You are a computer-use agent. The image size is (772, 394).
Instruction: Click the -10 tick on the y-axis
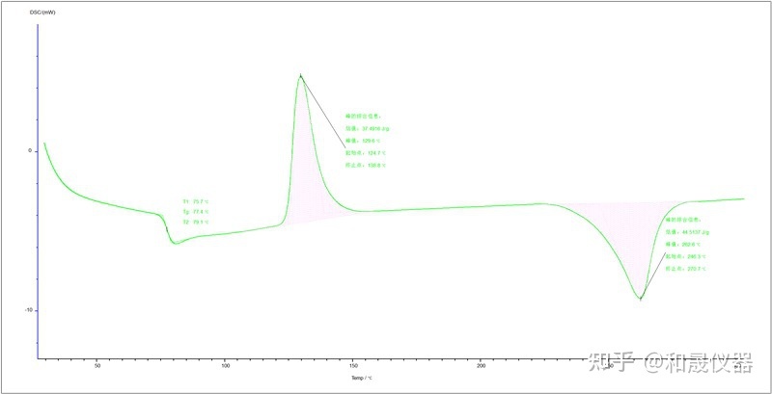(x=28, y=310)
